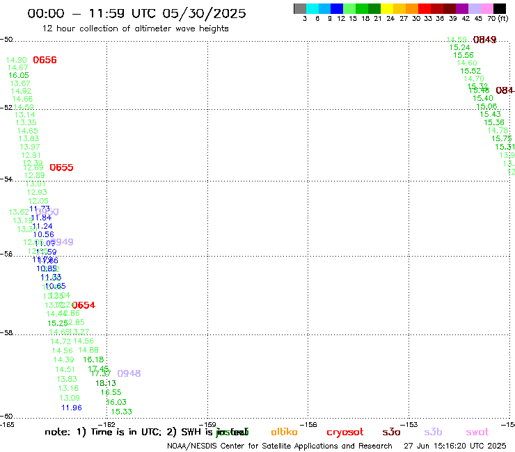Screen dimensions: 515x452
Task: Click the red cryosat satellite legend label
Action: [x=345, y=433]
